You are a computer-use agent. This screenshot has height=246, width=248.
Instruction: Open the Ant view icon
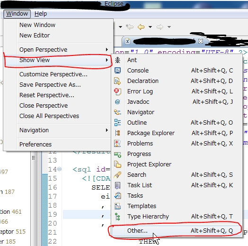tap(117, 60)
